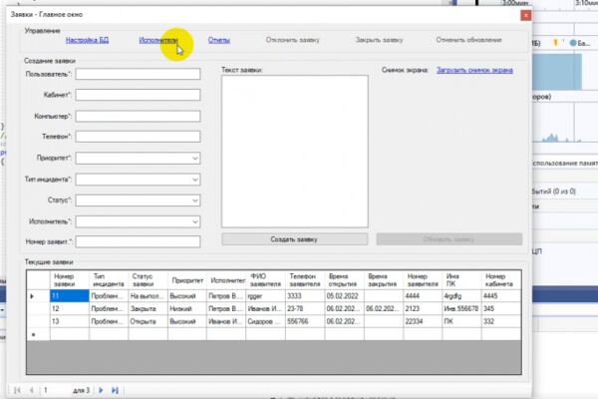
Task: Click the Номер заявит. input field
Action: (138, 241)
